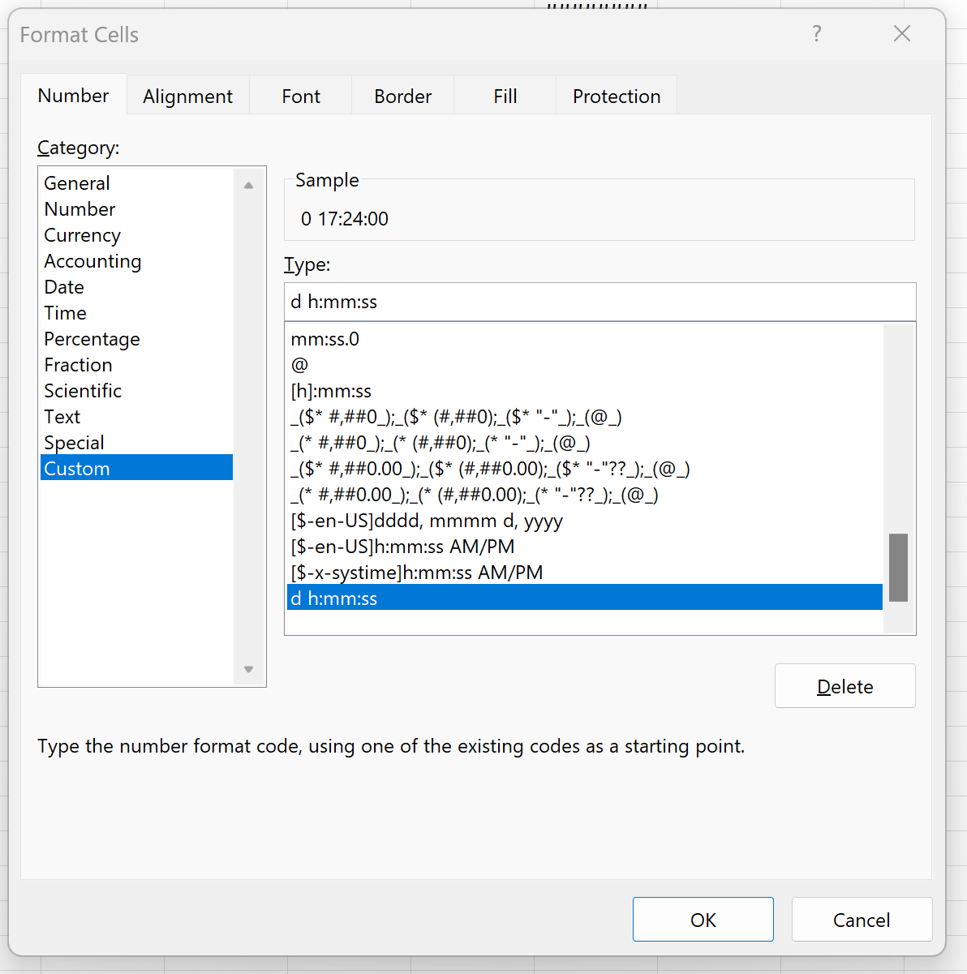Choose the Percentage category

click(x=92, y=339)
